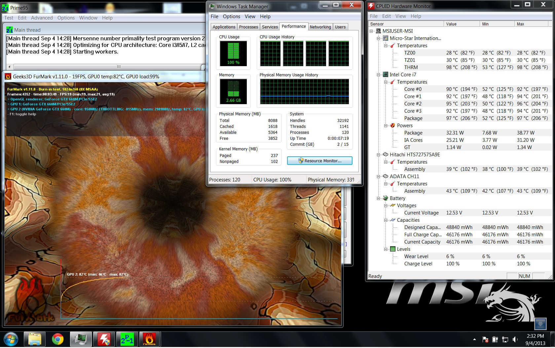Image resolution: width=555 pixels, height=348 pixels.
Task: Collapse MSIUSER-MSI root tree node
Action: 371,31
